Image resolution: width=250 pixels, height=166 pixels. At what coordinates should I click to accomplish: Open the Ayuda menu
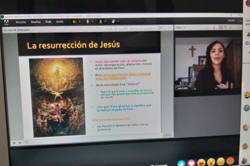tap(231, 20)
